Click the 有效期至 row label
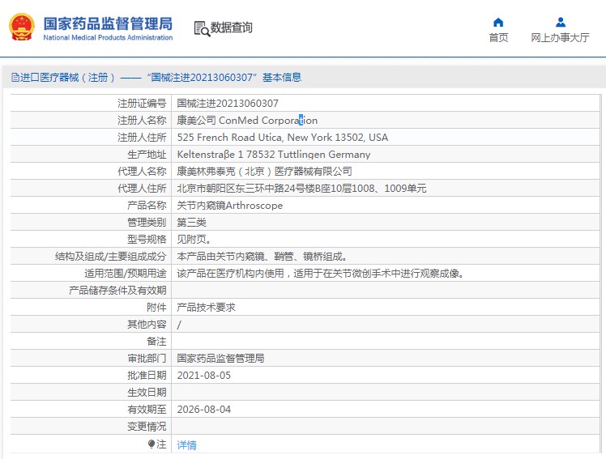This screenshot has width=606, height=459. click(x=147, y=409)
